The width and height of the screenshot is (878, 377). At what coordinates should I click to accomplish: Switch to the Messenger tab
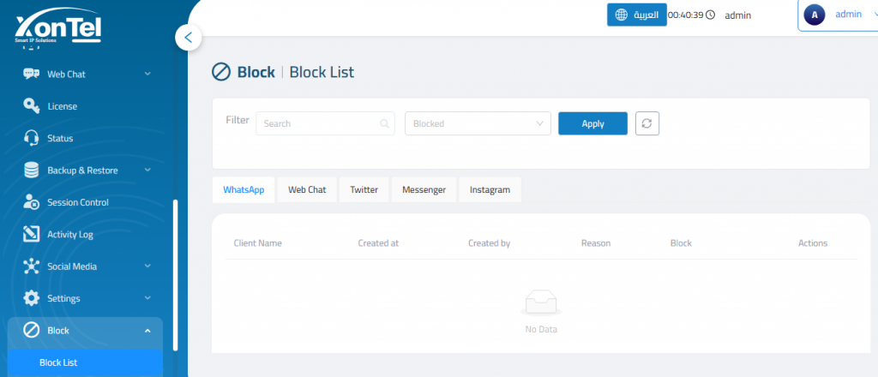pyautogui.click(x=424, y=189)
